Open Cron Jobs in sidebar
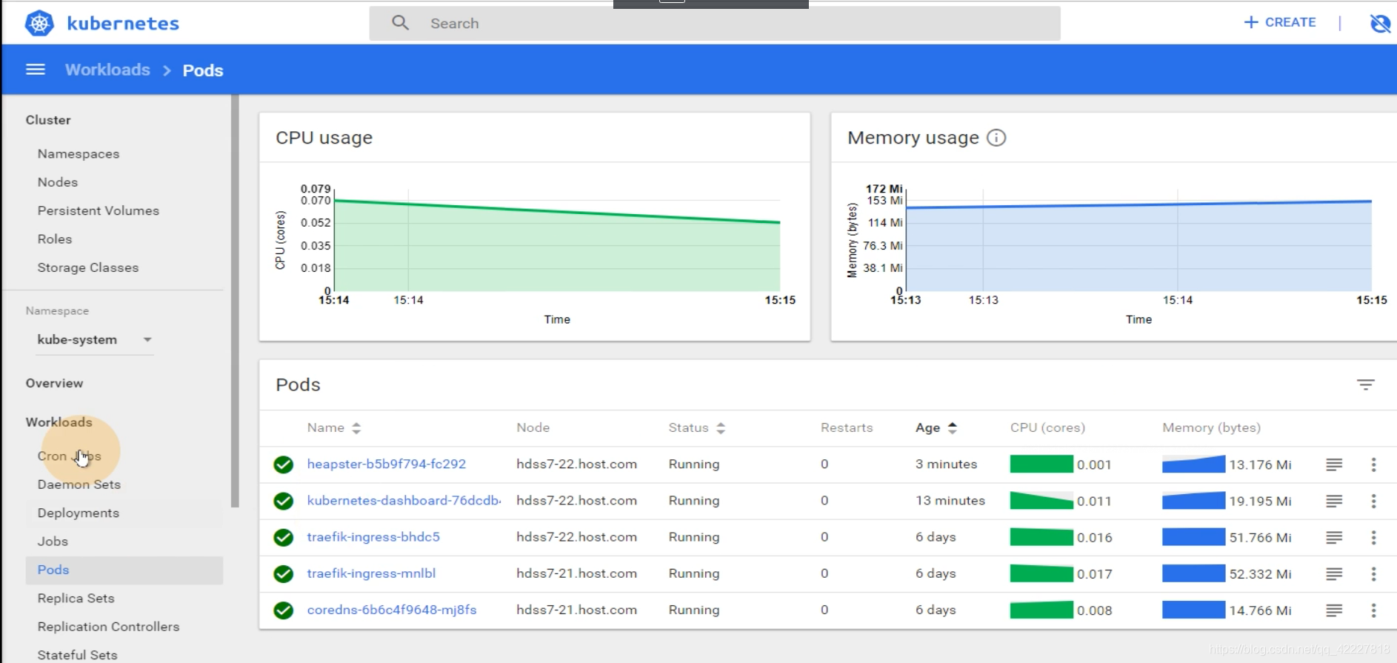 [69, 456]
